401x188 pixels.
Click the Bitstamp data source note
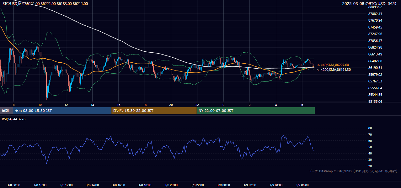point(353,171)
